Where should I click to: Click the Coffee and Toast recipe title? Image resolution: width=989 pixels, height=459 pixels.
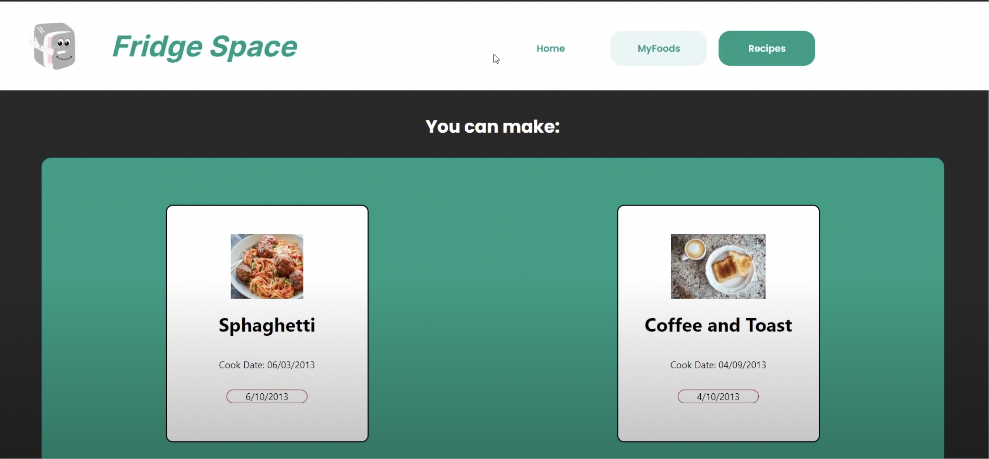[718, 325]
